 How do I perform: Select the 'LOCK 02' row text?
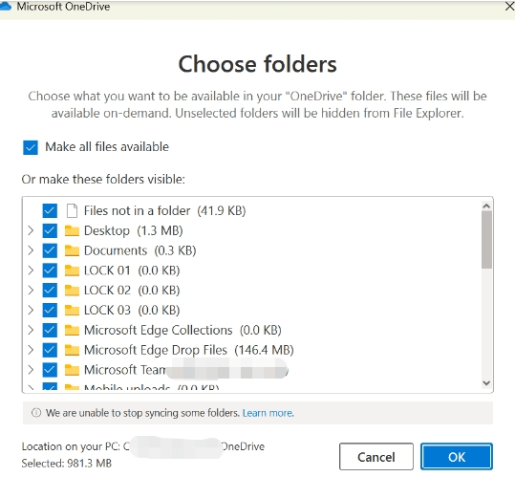pos(132,290)
